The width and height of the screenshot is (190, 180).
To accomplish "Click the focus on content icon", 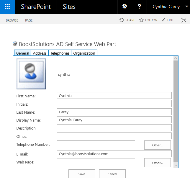I will (184, 20).
